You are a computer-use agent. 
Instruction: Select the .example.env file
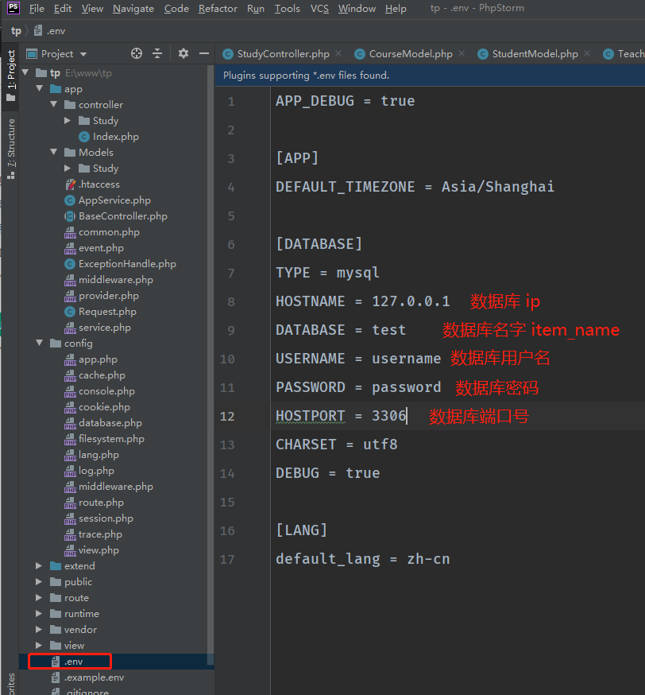pos(87,678)
